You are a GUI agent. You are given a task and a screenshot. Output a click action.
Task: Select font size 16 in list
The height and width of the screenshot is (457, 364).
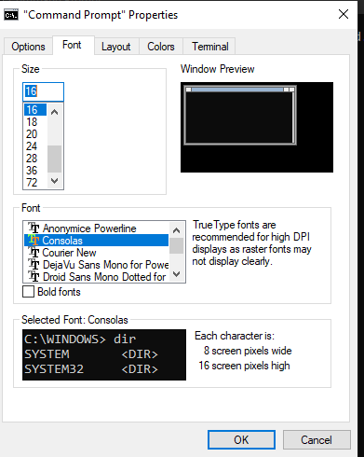pos(35,110)
